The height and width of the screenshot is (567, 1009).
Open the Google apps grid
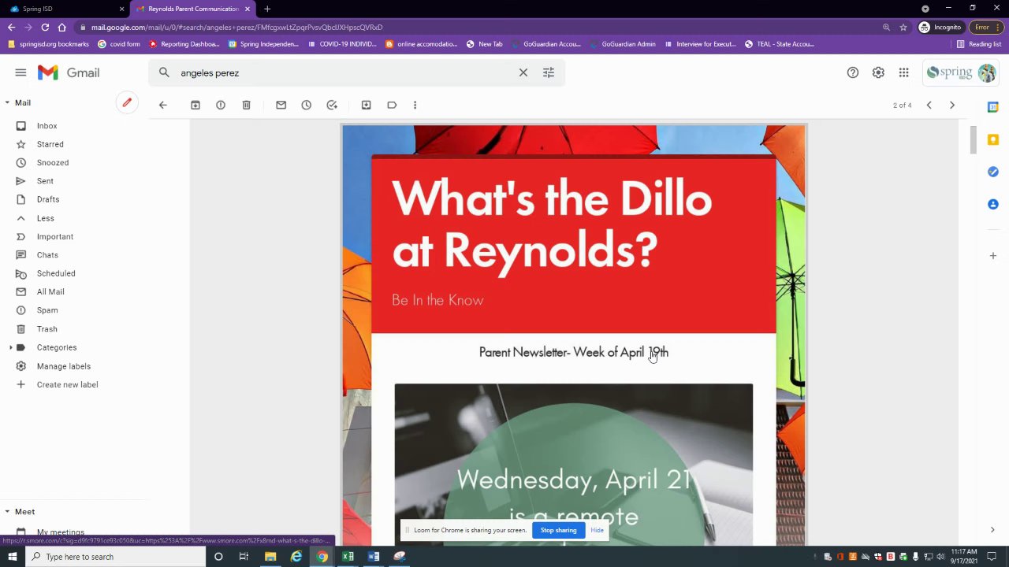(x=904, y=72)
